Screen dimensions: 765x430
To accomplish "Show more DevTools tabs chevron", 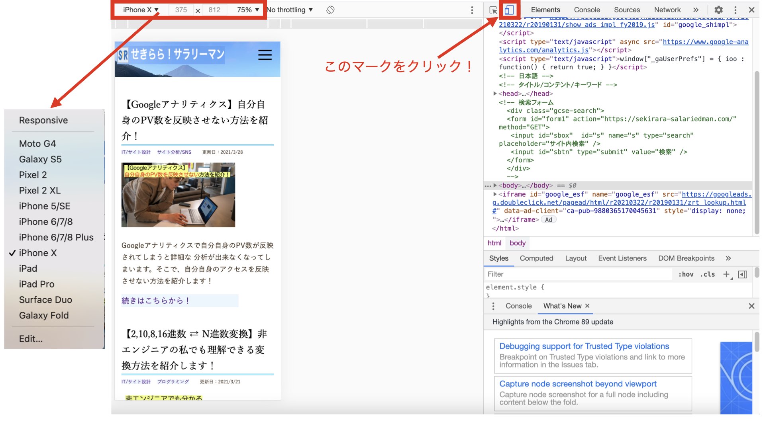I will [696, 10].
